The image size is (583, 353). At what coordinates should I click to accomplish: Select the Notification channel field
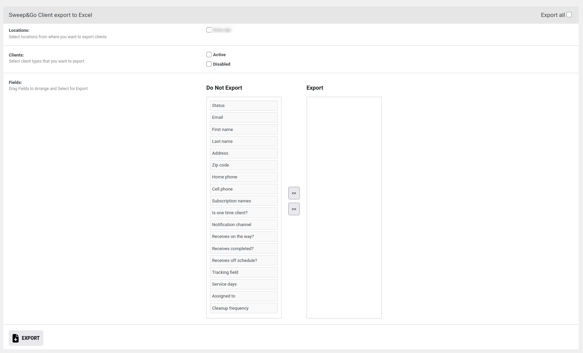[244, 225]
